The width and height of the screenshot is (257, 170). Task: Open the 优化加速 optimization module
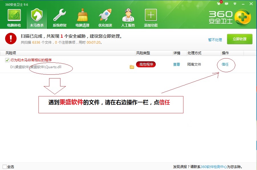(x=105, y=18)
